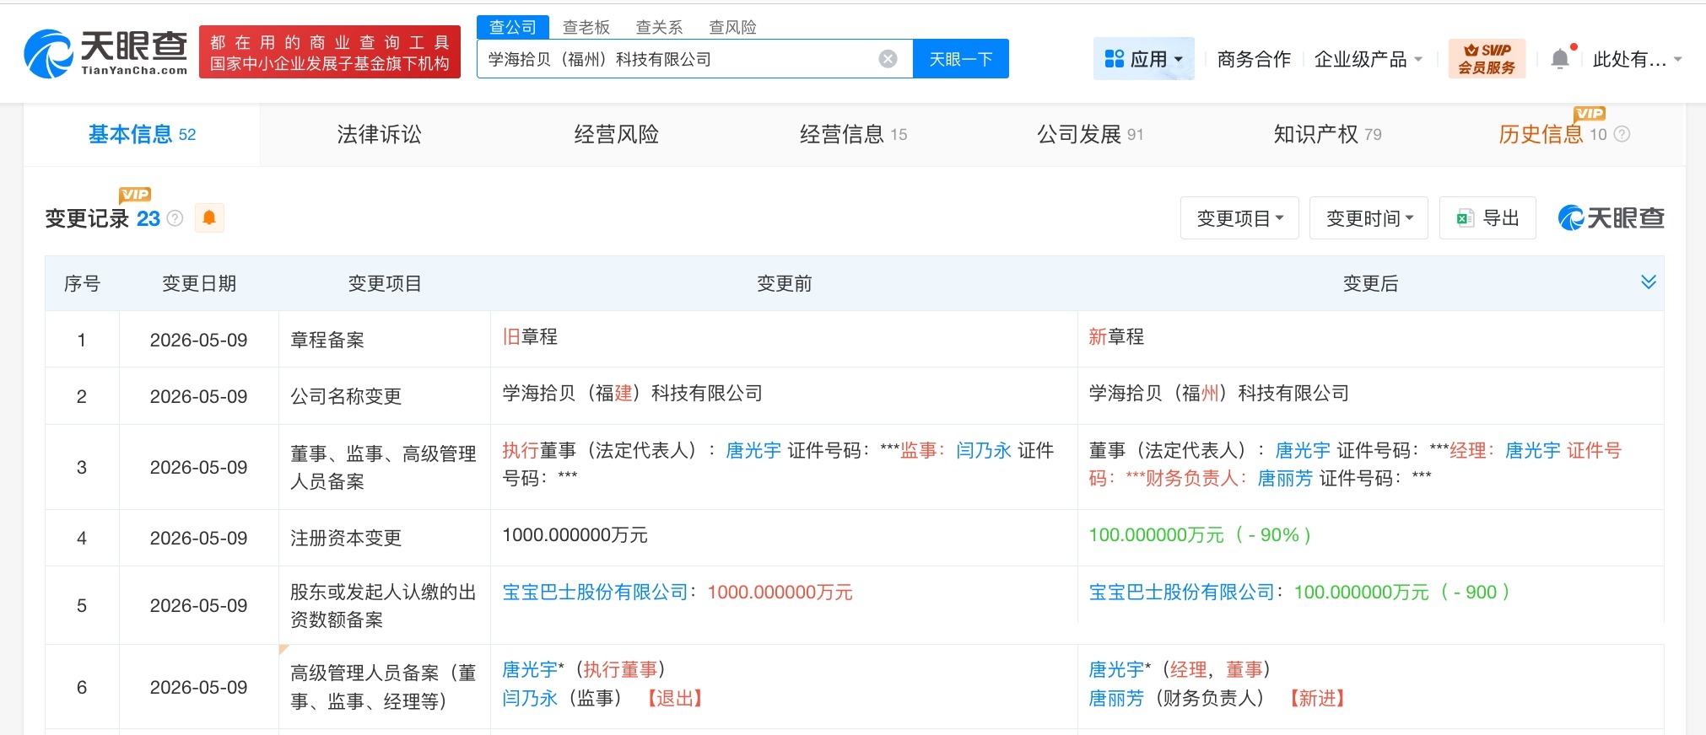Open the TianYanCha logo homepage
This screenshot has height=735, width=1706.
pyautogui.click(x=105, y=53)
